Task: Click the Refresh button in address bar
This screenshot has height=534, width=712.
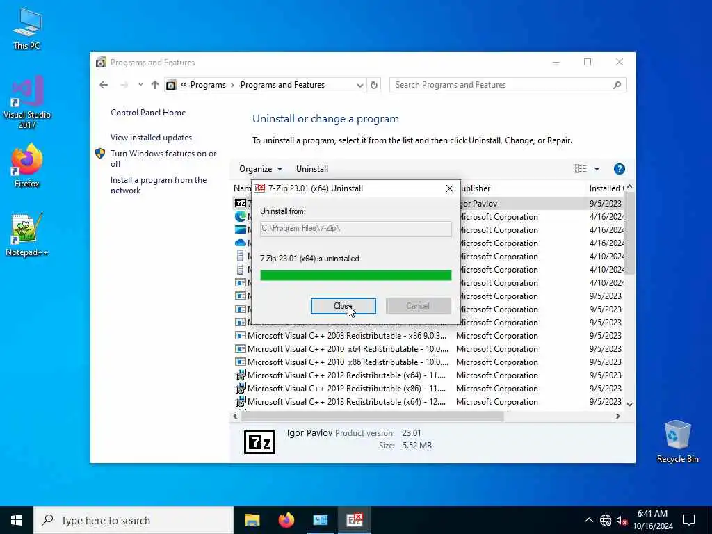Action: (x=373, y=85)
